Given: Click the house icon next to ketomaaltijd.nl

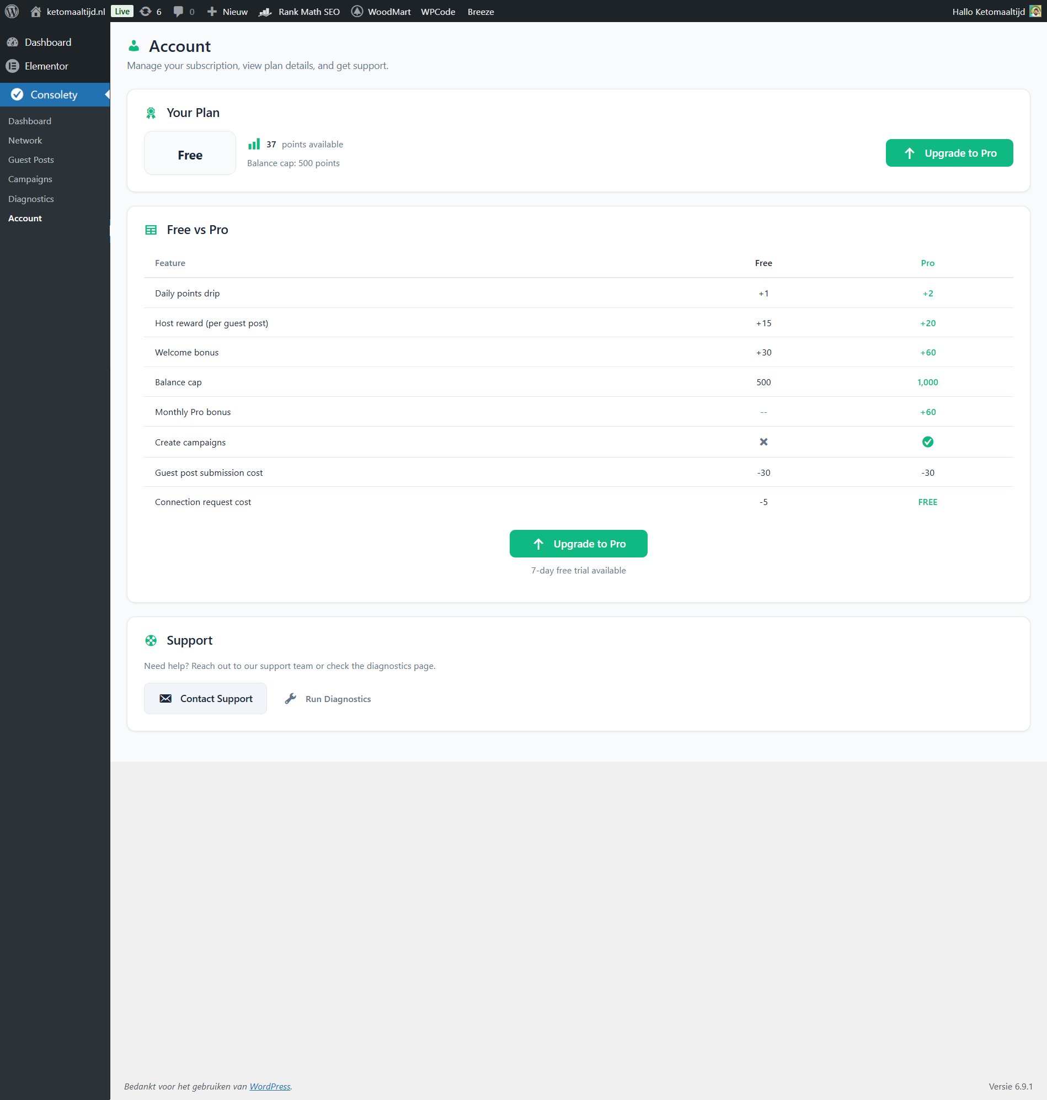Looking at the screenshot, I should [37, 11].
